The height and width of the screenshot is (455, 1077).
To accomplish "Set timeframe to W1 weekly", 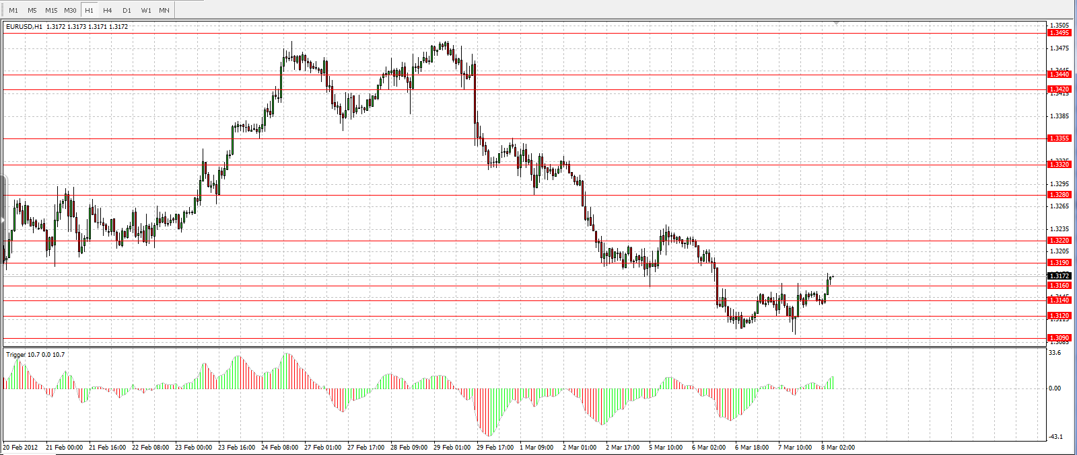I will 146,10.
